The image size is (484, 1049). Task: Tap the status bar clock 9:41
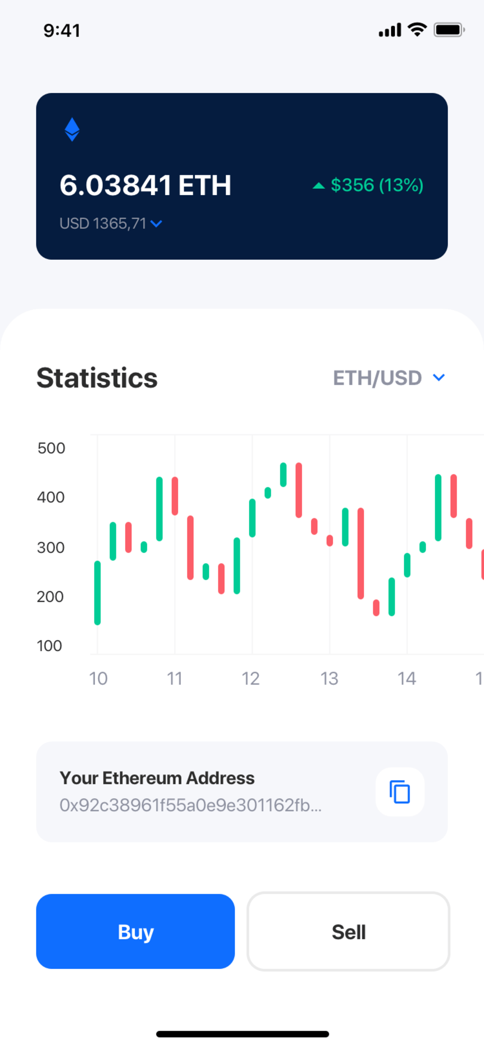tap(62, 31)
